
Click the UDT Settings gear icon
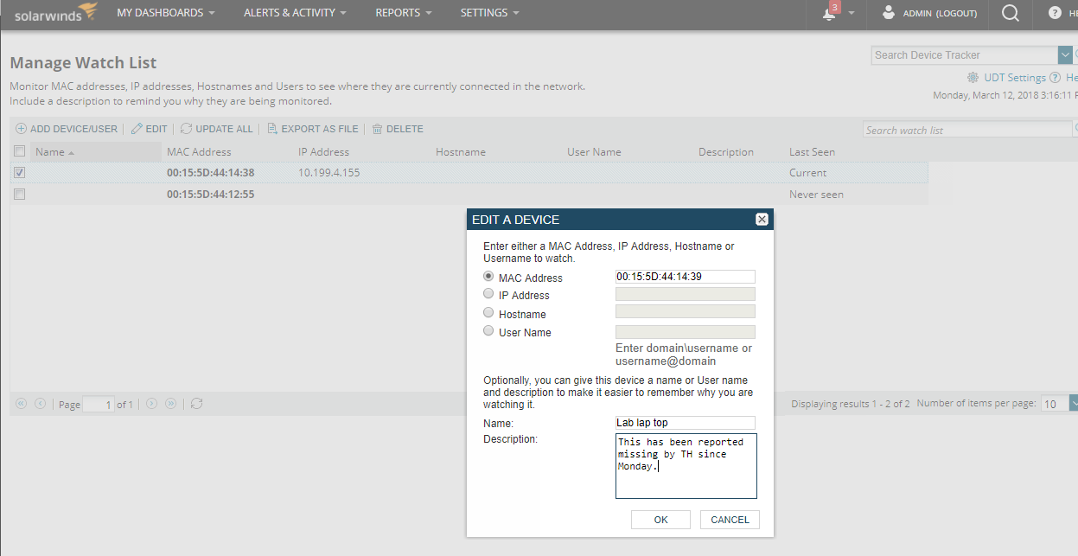pyautogui.click(x=973, y=78)
